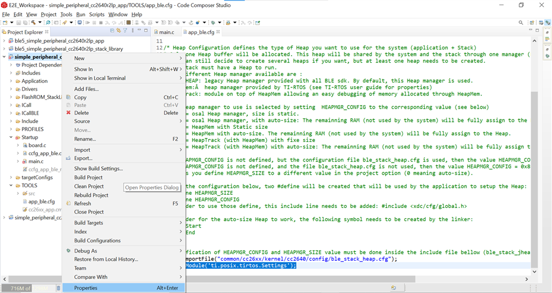The image size is (552, 293).
Task: Open the Project Explorer View Menu dots
Action: 133,30
